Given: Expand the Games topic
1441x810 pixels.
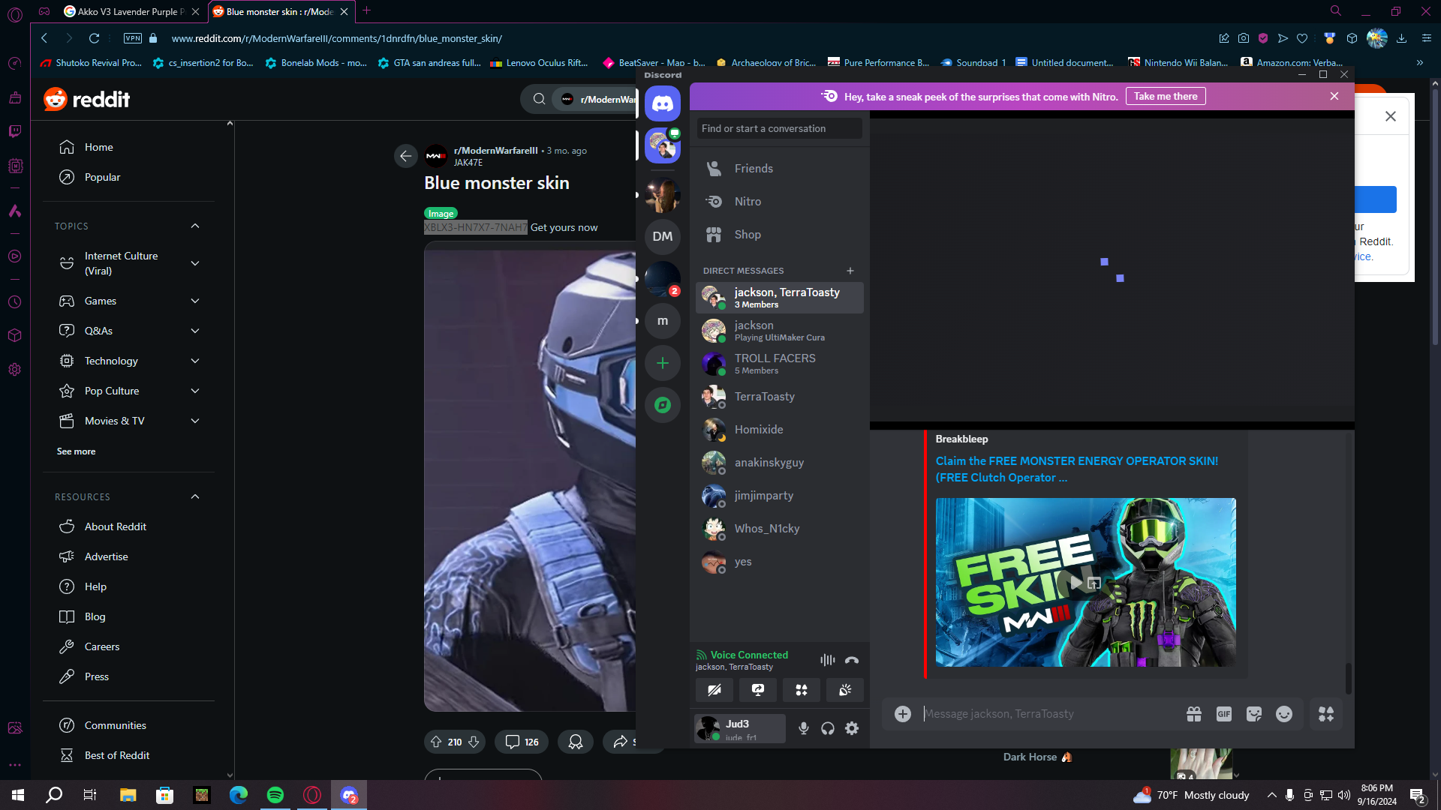Looking at the screenshot, I should click(x=195, y=301).
